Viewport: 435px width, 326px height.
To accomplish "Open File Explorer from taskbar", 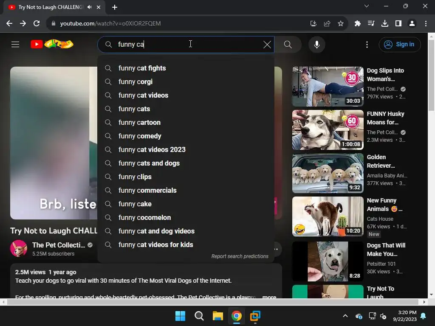I will [x=218, y=316].
